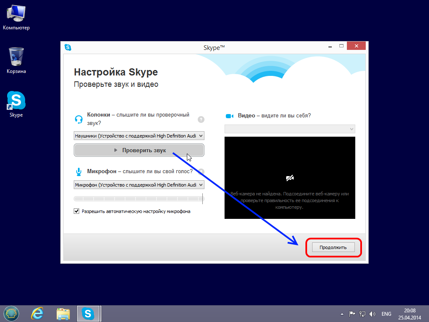
Task: Select the Корзина recycle bin icon
Action: (x=16, y=60)
